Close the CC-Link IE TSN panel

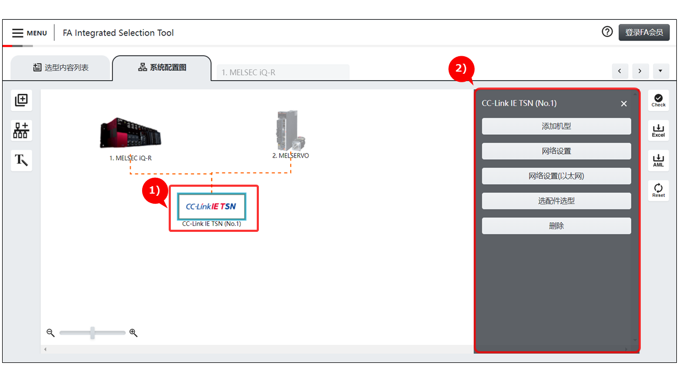click(624, 104)
